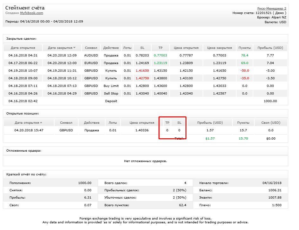The image size is (299, 230).
Task: Click the Действие header in closed trades
Action: [x=111, y=48]
